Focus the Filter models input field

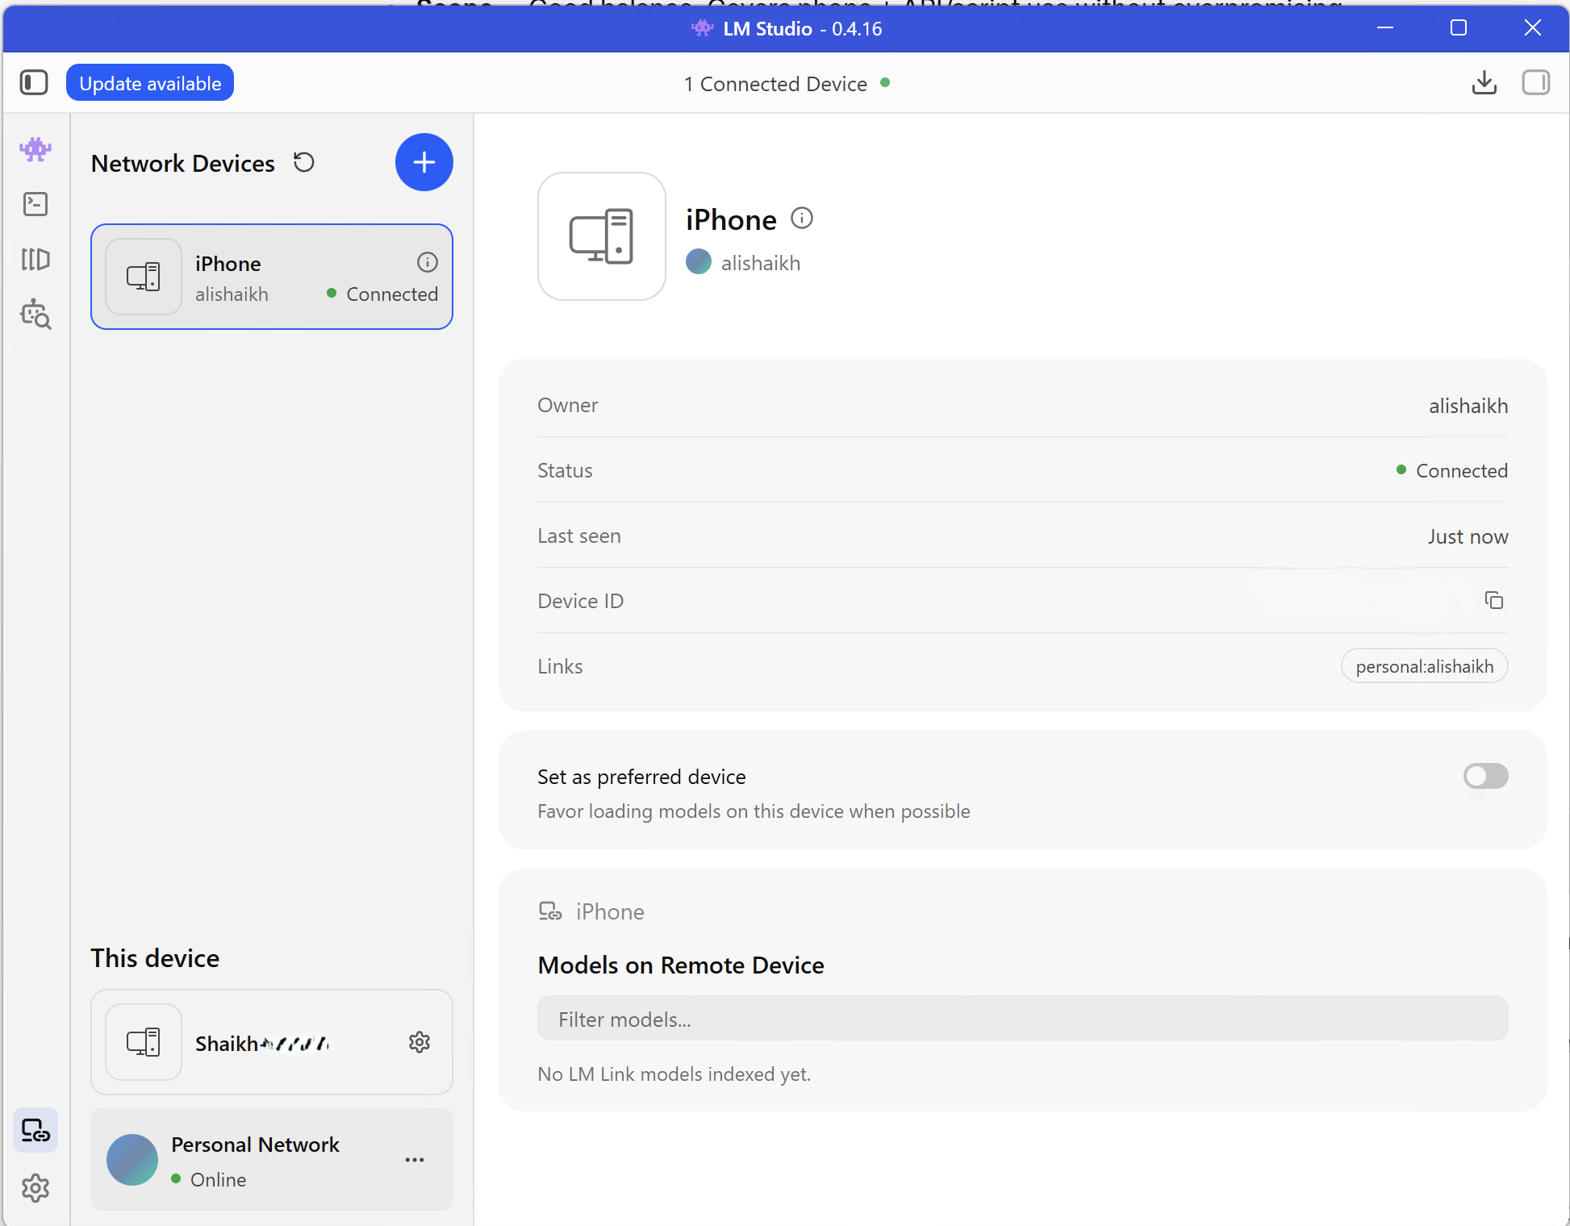1022,1019
